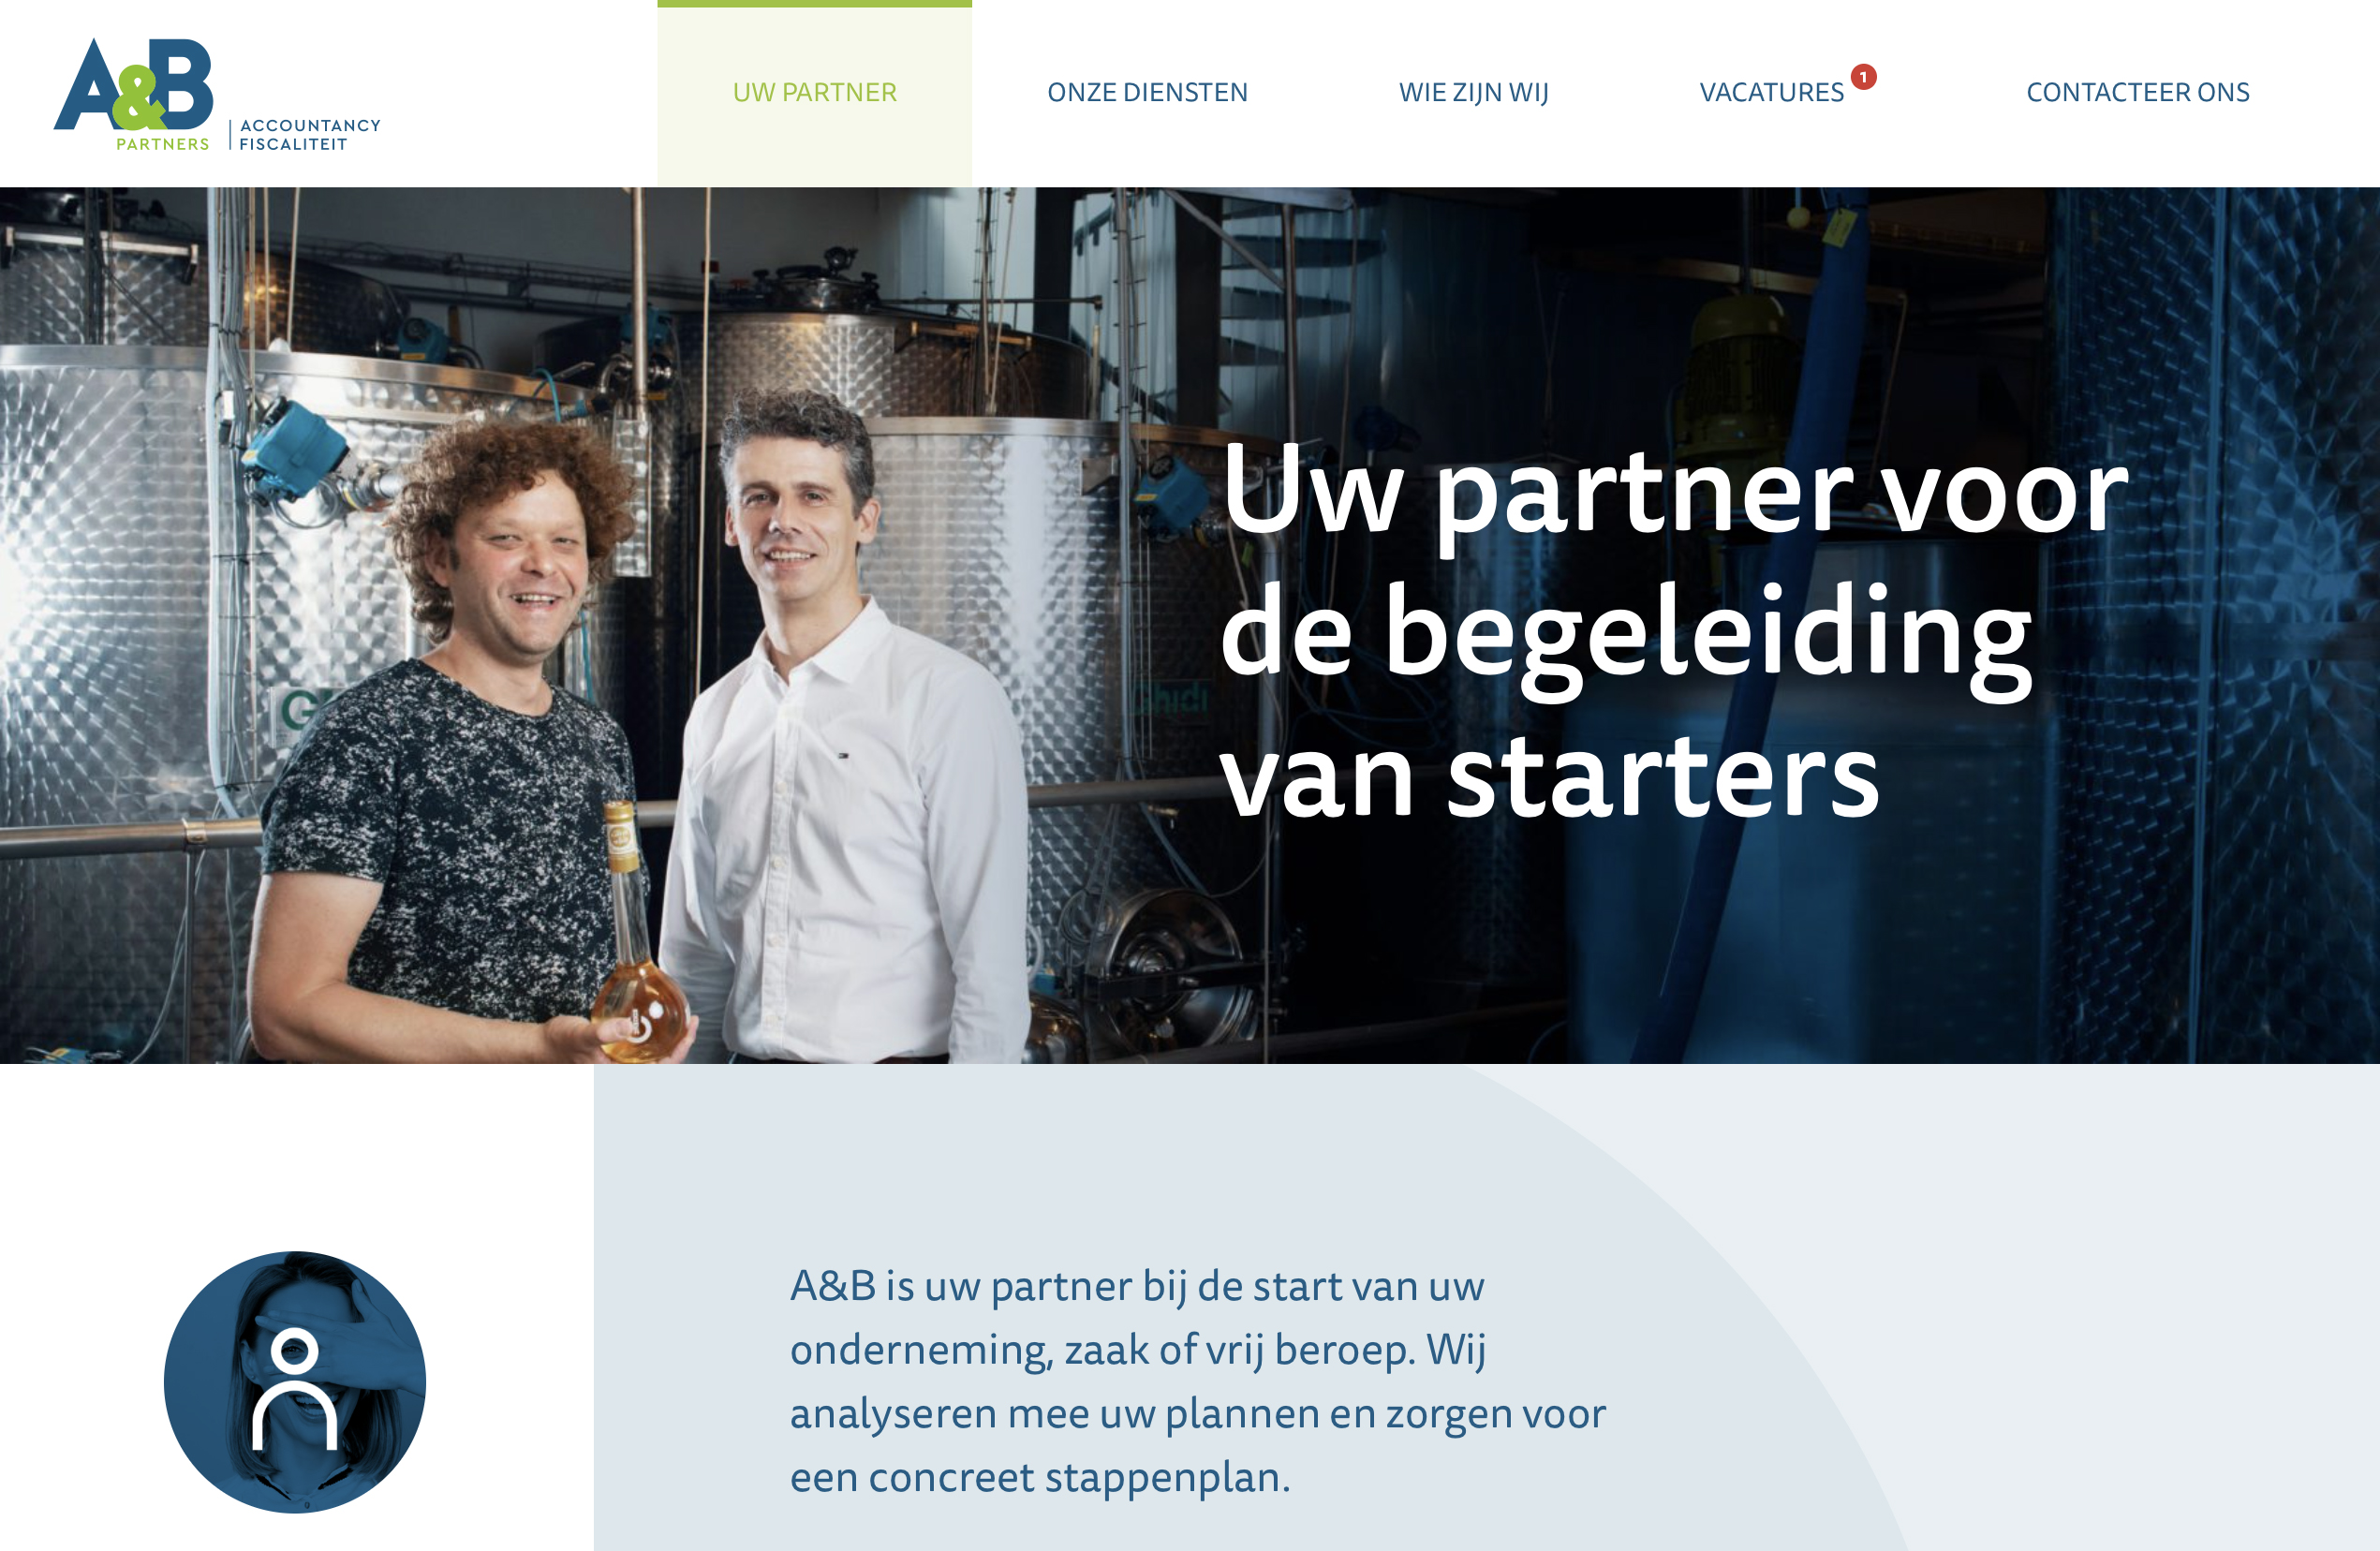Click the red Vacatures notification badge
Viewport: 2380px width, 1551px height.
click(x=1863, y=76)
